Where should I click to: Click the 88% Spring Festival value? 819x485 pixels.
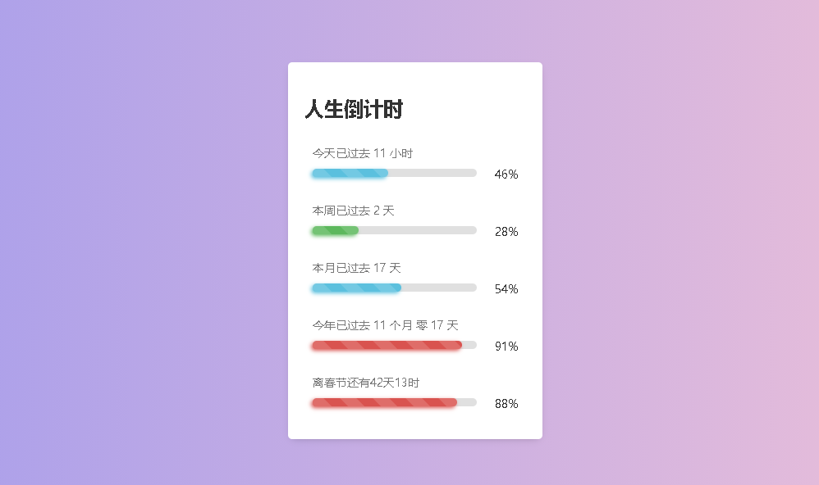[506, 404]
